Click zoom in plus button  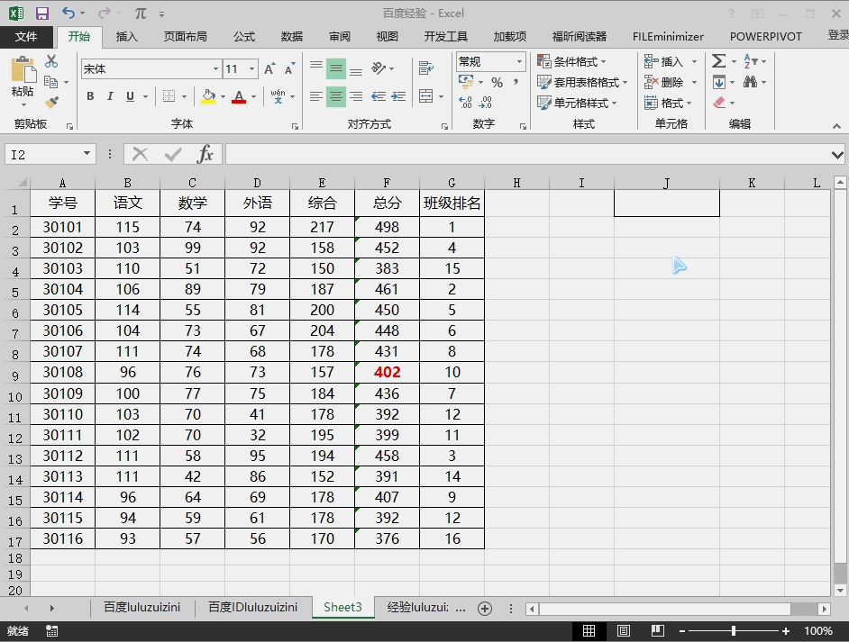[786, 631]
